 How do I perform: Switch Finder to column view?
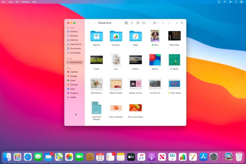[138, 23]
